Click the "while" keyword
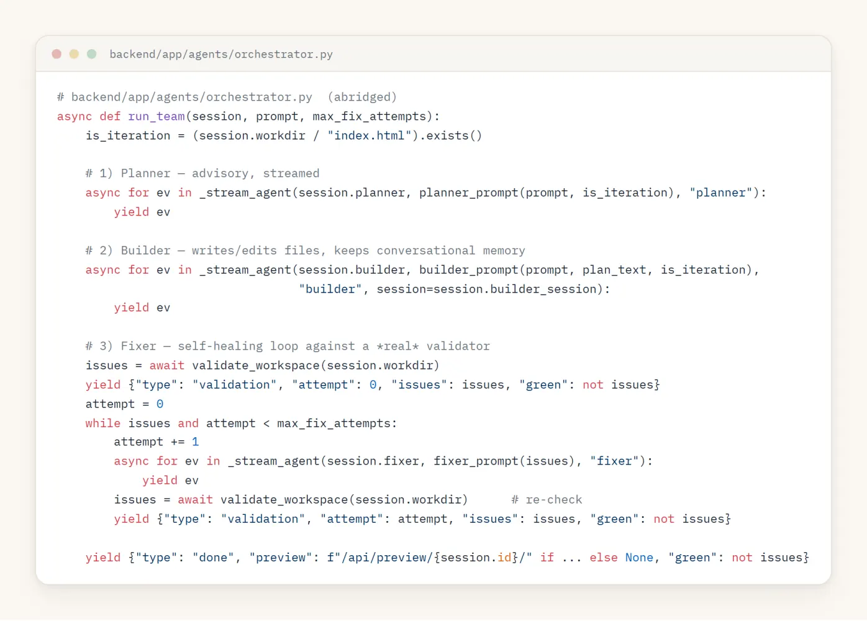 click(103, 423)
